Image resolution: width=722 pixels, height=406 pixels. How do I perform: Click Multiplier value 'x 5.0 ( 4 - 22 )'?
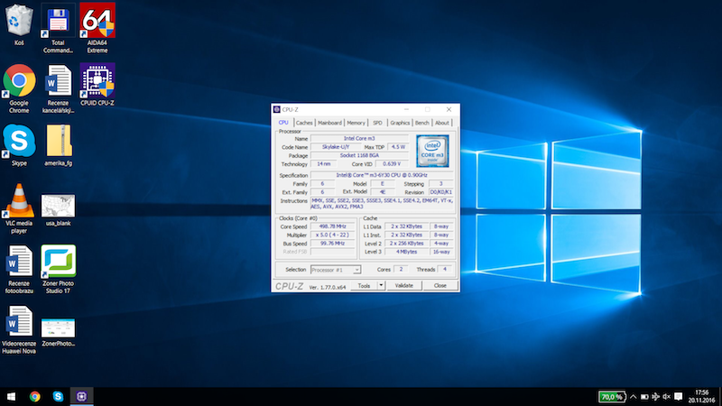coord(332,235)
